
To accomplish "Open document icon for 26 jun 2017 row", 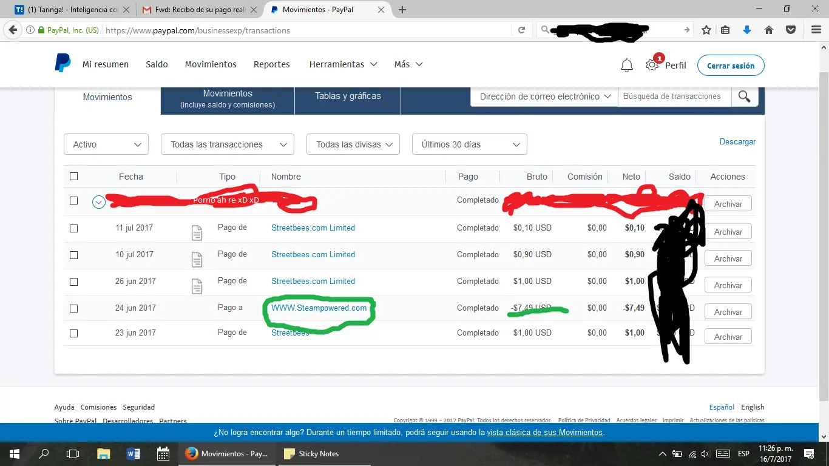I will coord(197,286).
